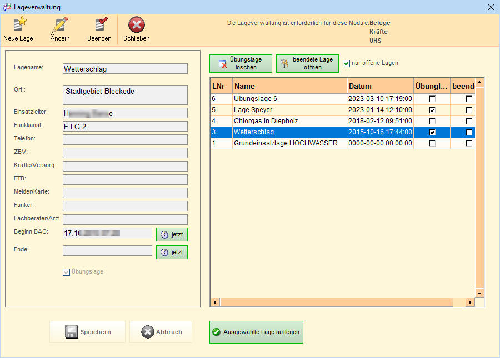Toggle nur offene Lagen checkbox
This screenshot has height=358, width=500.
click(347, 63)
